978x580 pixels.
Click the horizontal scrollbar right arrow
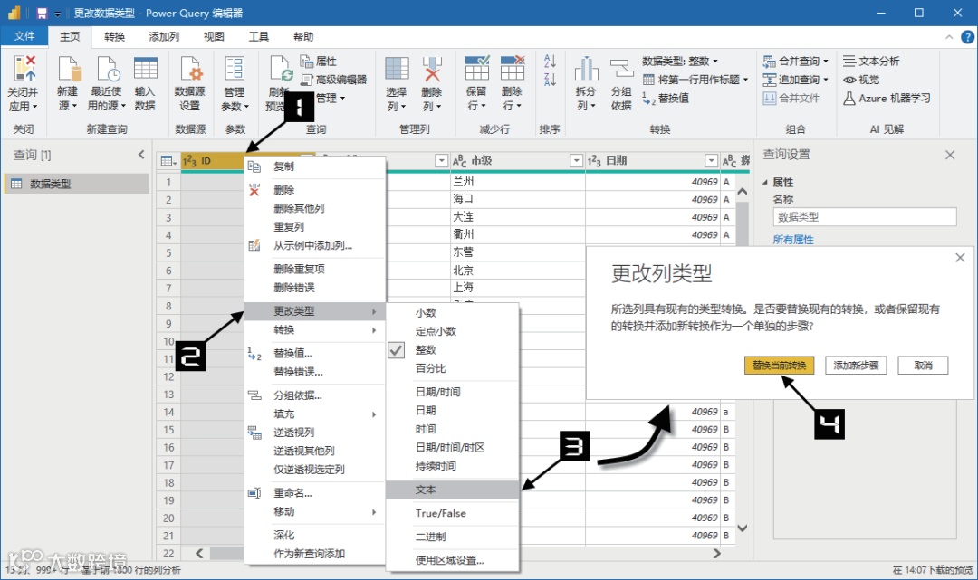pos(716,553)
